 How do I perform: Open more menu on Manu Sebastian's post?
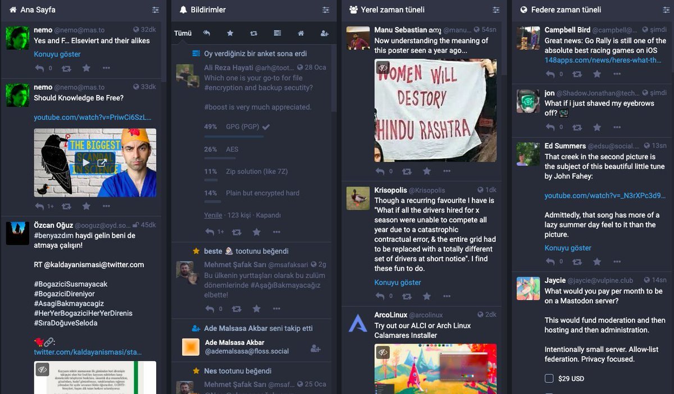pos(447,171)
